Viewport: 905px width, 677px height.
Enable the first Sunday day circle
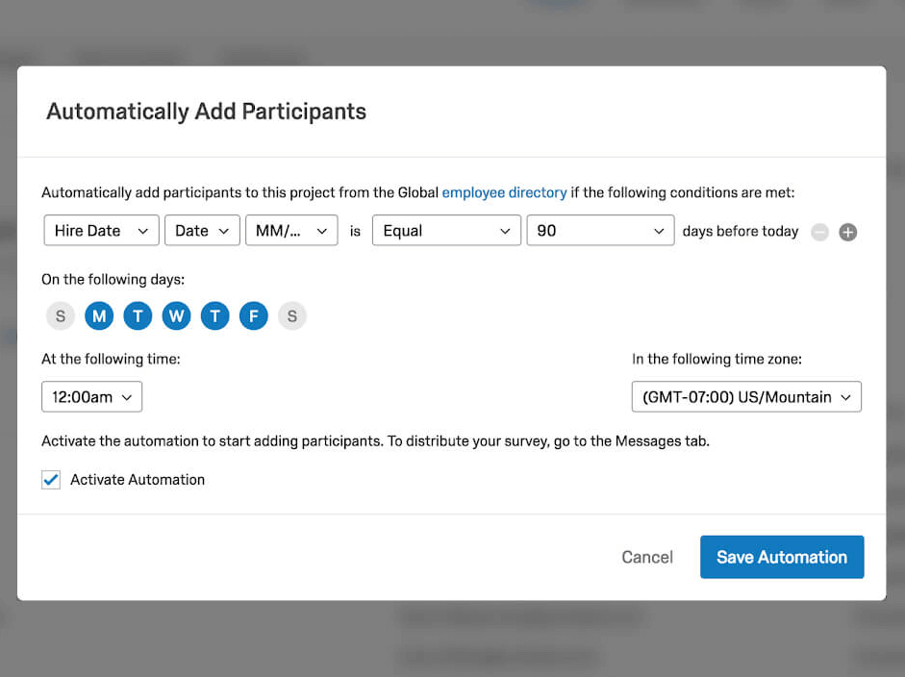tap(61, 315)
